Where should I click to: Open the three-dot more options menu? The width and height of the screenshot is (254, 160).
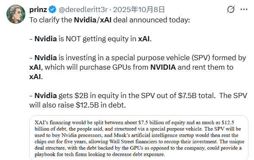pos(244,9)
